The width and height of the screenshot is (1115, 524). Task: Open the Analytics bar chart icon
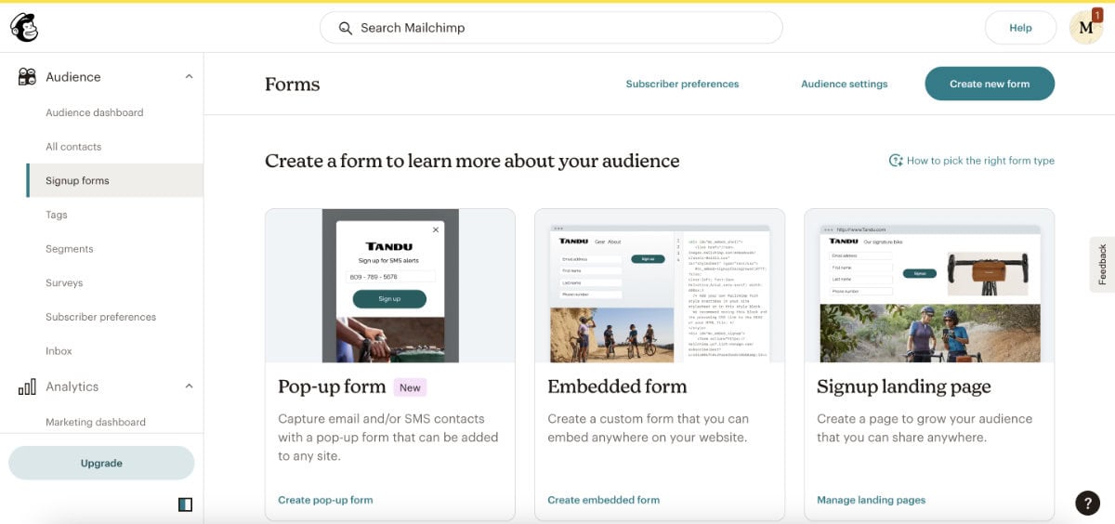click(x=27, y=386)
